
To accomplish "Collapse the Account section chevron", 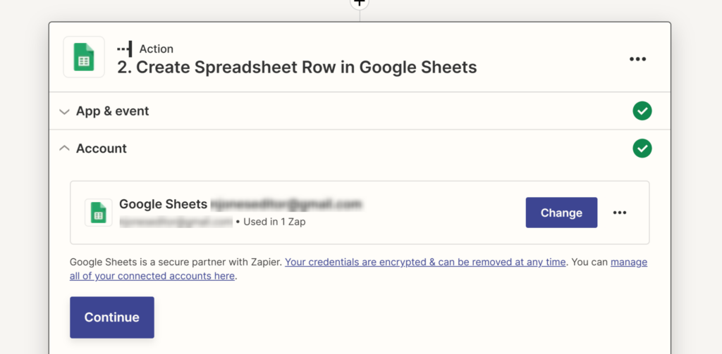I will click(64, 148).
